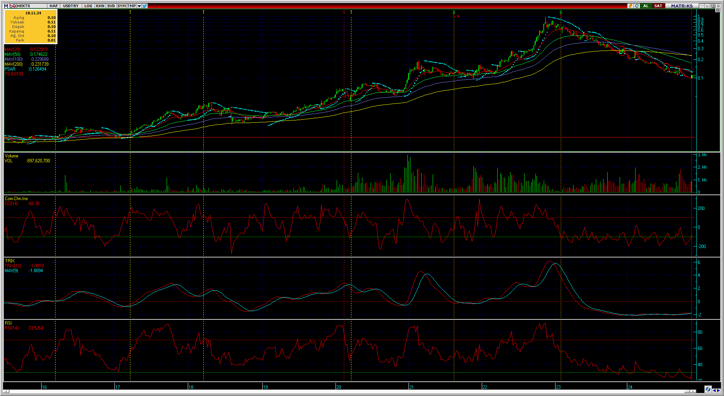
Task: Click the small square icon below window controls
Action: point(717,10)
